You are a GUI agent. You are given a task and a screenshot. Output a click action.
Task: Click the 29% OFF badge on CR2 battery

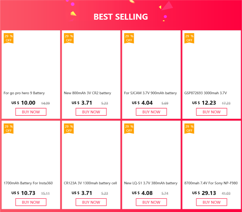69,38
